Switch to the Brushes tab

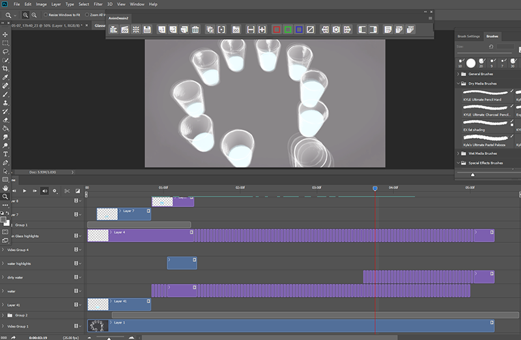click(x=492, y=36)
